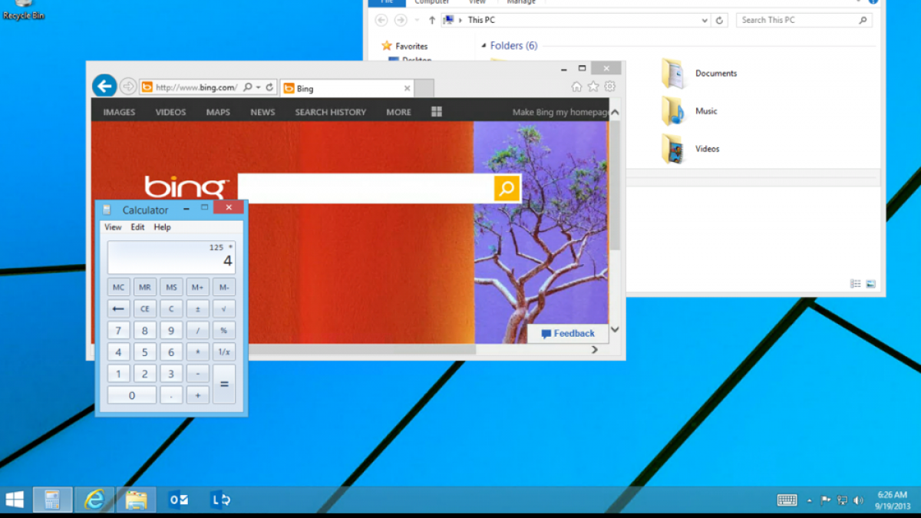This screenshot has height=518, width=921.
Task: Click the Search This PC field
Action: (797, 20)
